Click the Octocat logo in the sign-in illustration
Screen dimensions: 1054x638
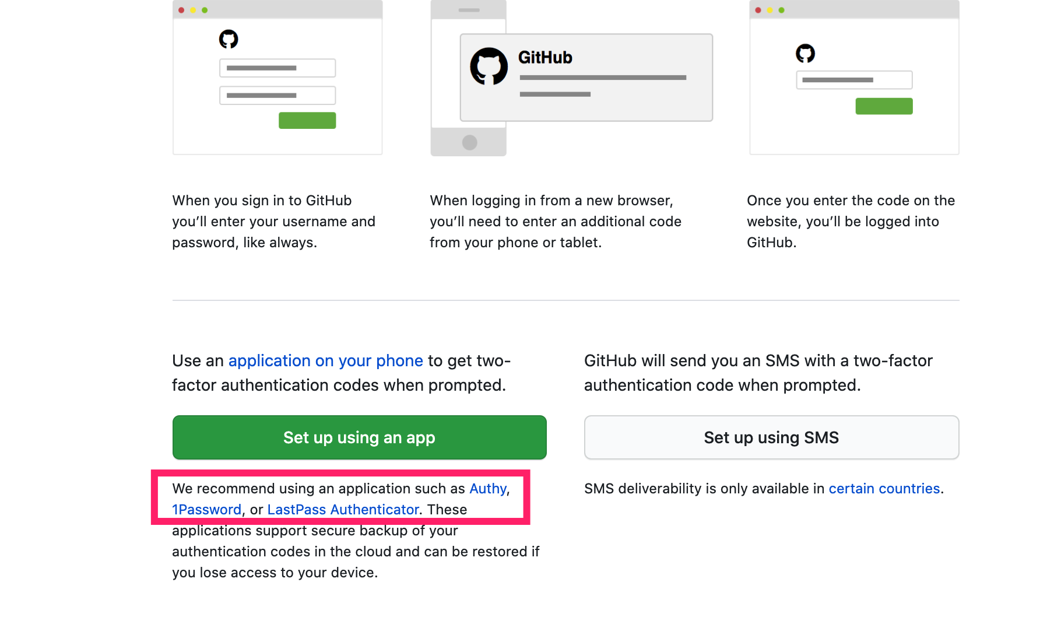pyautogui.click(x=229, y=39)
